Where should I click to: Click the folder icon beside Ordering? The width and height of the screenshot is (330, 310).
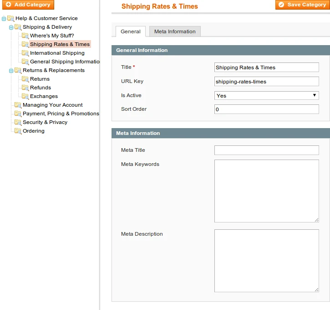[18, 131]
